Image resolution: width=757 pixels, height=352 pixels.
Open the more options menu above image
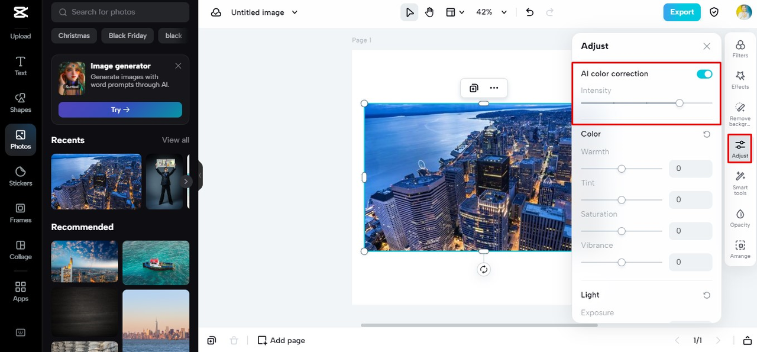pyautogui.click(x=494, y=88)
